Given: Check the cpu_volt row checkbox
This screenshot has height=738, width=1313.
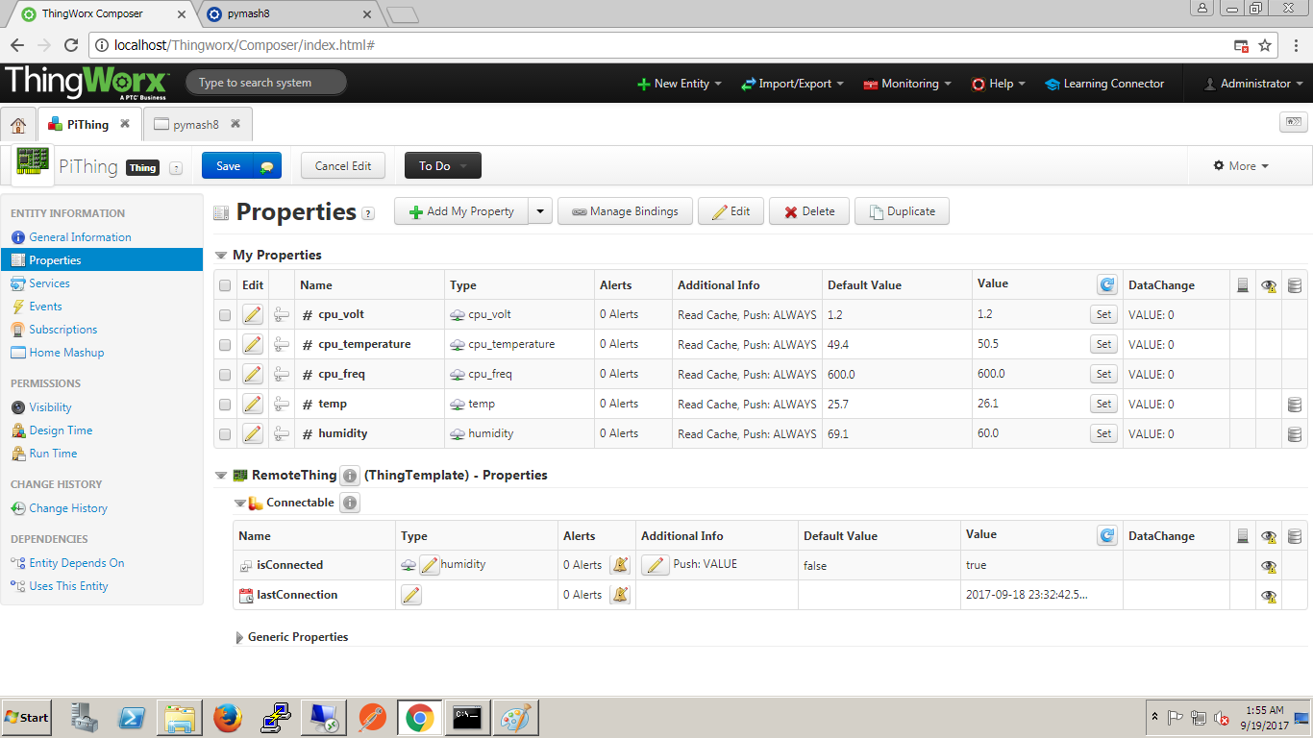Looking at the screenshot, I should click(225, 315).
